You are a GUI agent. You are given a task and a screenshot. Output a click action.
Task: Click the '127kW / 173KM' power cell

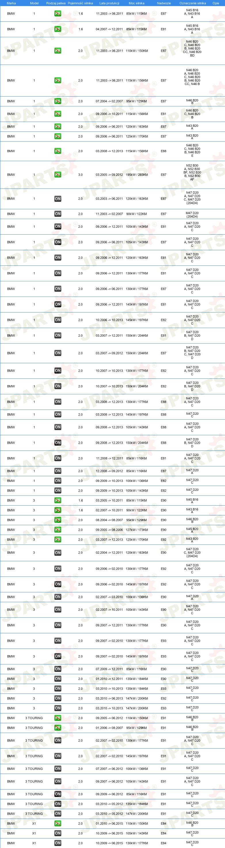[x=137, y=530]
